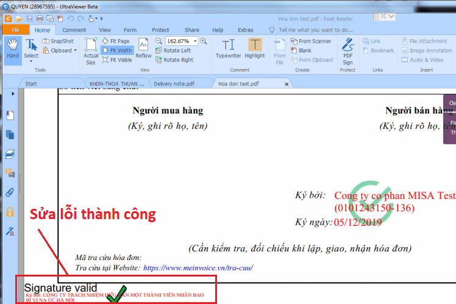This screenshot has height=304, width=456.
Task: Open the customize quick access dropdown arrow
Action: point(101,19)
